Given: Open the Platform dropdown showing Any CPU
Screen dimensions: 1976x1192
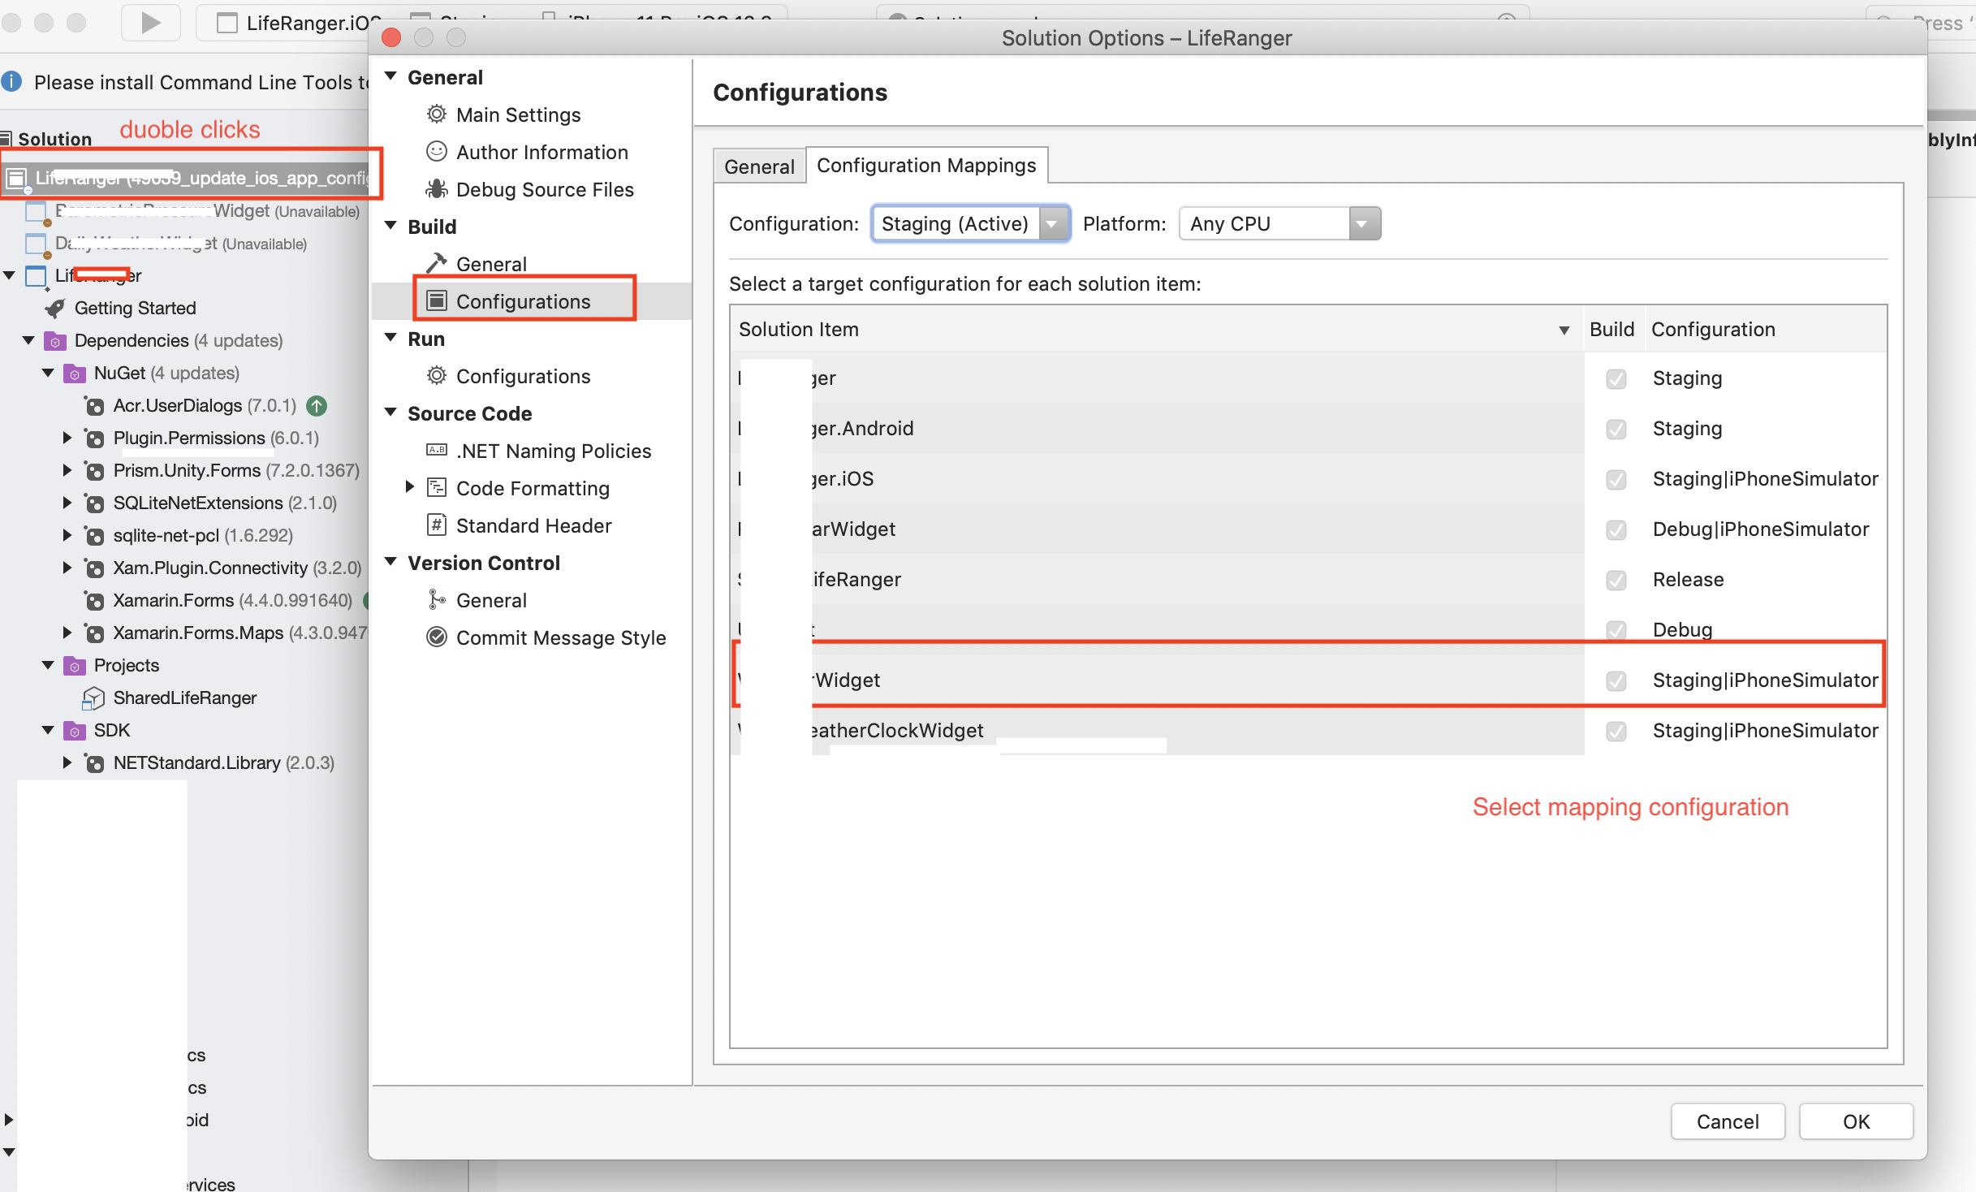Looking at the screenshot, I should point(1279,223).
